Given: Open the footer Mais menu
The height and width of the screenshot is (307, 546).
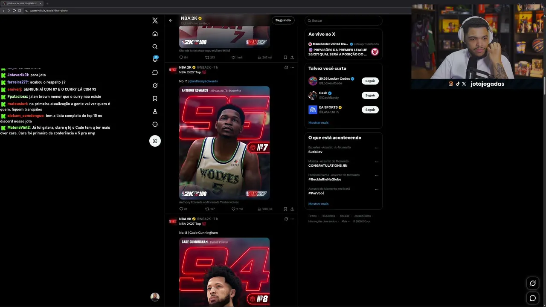Looking at the screenshot, I should click(345, 221).
